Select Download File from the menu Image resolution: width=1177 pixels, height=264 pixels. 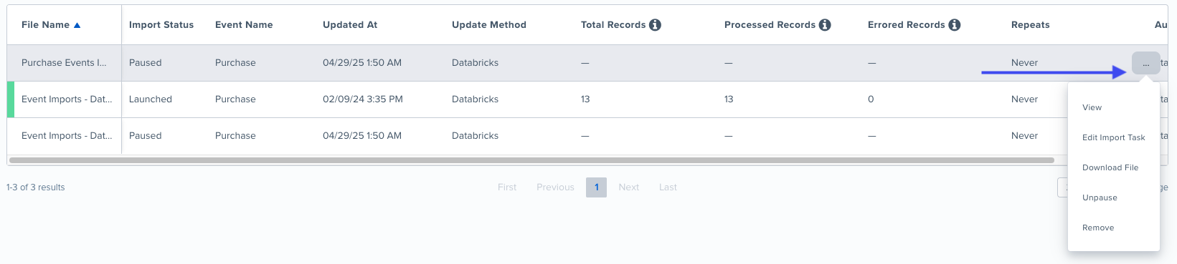tap(1110, 167)
